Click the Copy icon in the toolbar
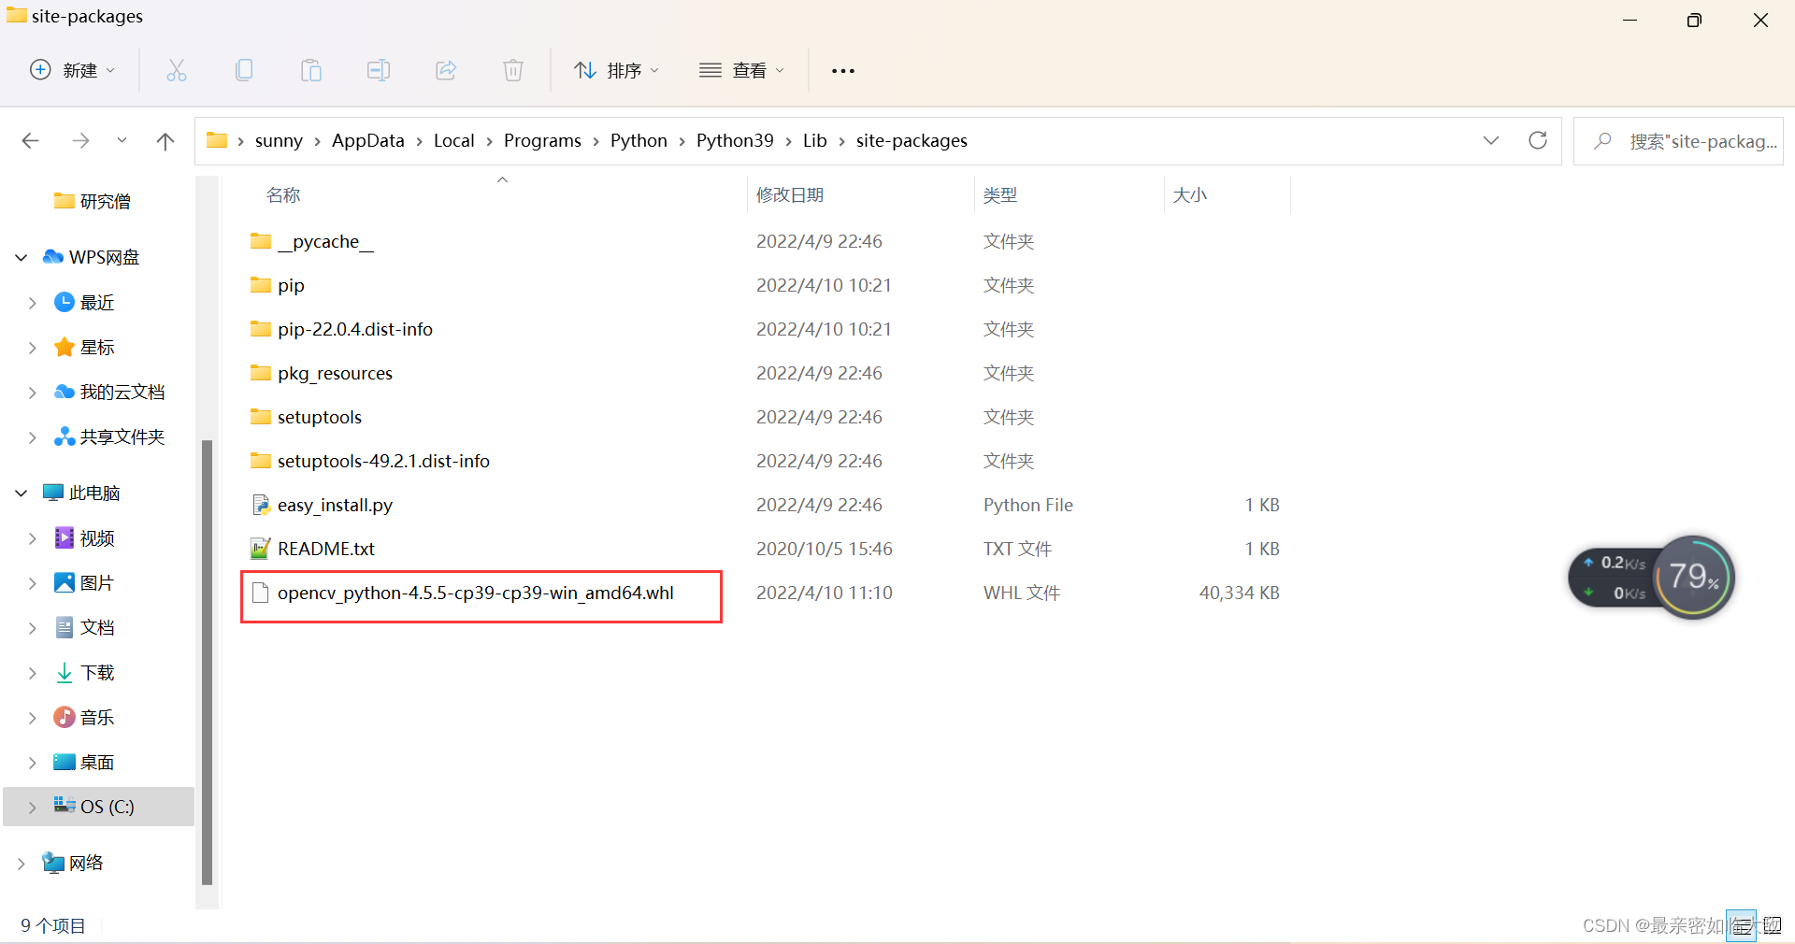This screenshot has width=1795, height=944. [x=244, y=70]
